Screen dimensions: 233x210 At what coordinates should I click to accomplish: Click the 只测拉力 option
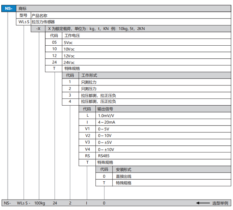[89, 82]
